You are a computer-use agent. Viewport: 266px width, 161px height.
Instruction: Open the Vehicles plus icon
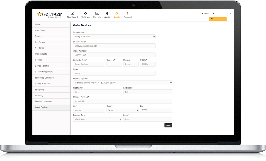click(x=86, y=13)
